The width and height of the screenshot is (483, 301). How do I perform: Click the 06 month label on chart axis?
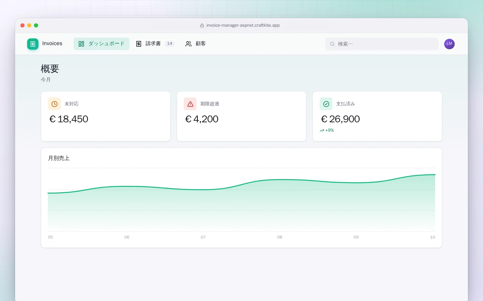pyautogui.click(x=127, y=237)
